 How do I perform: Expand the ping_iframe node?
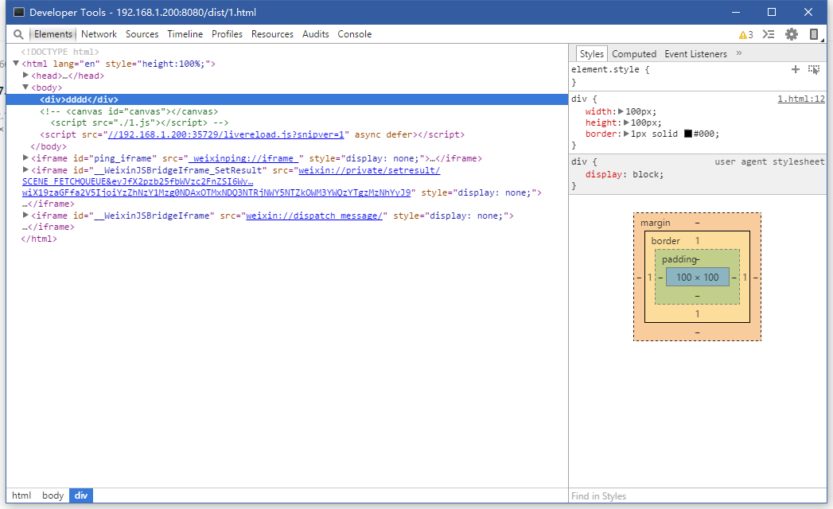pos(25,157)
